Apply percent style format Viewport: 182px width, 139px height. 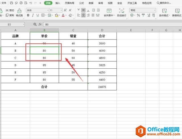click(x=138, y=15)
